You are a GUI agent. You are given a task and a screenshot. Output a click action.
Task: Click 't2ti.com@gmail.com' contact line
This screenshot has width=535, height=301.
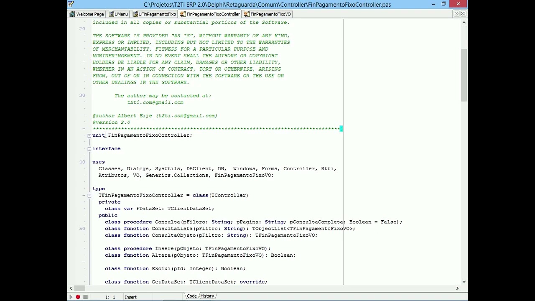pyautogui.click(x=155, y=102)
